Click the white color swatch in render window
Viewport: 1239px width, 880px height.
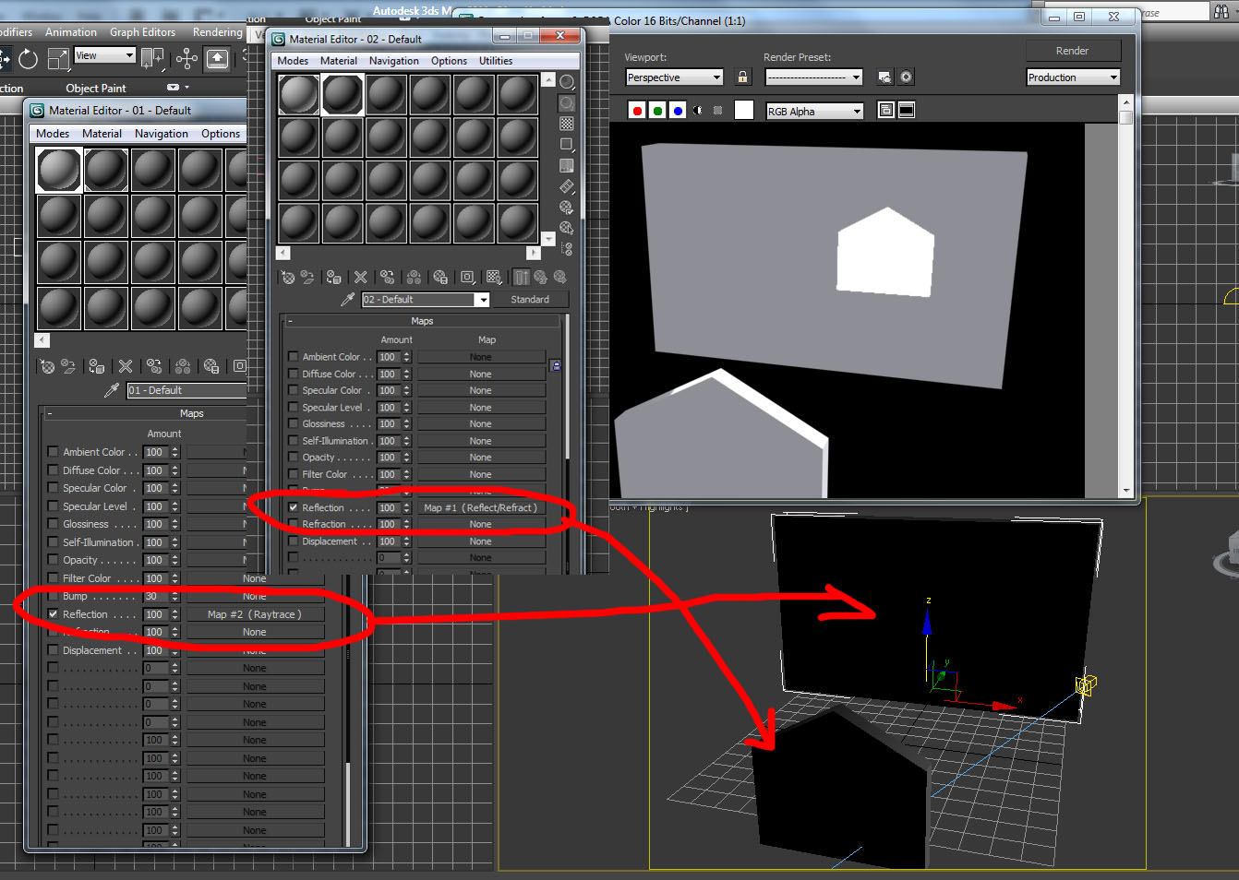[744, 111]
